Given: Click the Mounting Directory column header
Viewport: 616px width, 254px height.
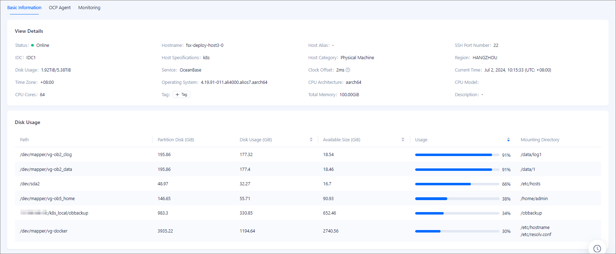Looking at the screenshot, I should (x=540, y=140).
